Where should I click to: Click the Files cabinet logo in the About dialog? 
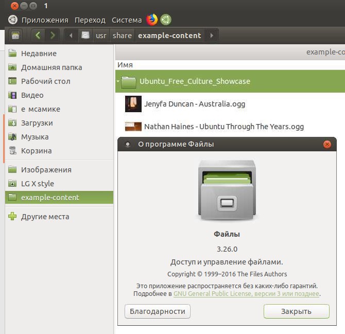pyautogui.click(x=227, y=190)
